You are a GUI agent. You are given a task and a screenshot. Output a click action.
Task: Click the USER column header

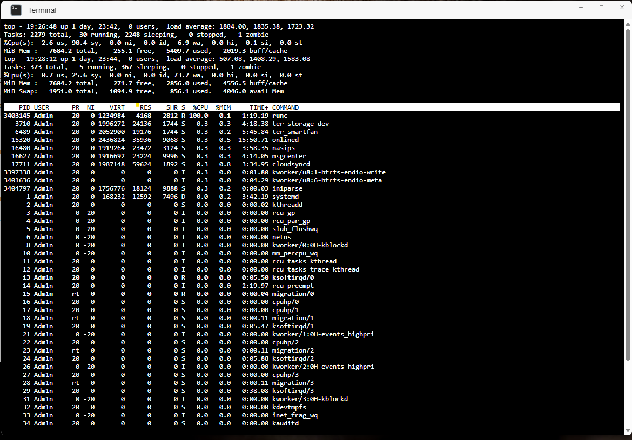42,107
